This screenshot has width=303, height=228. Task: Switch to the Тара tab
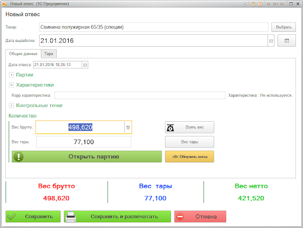(x=49, y=54)
